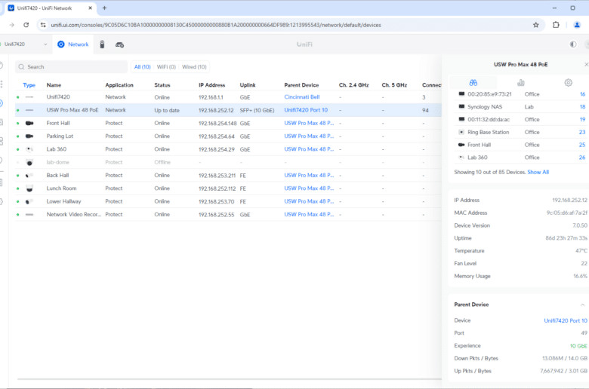This screenshot has width=589, height=389.
Task: Toggle the dark mode theme icon
Action: tap(573, 44)
